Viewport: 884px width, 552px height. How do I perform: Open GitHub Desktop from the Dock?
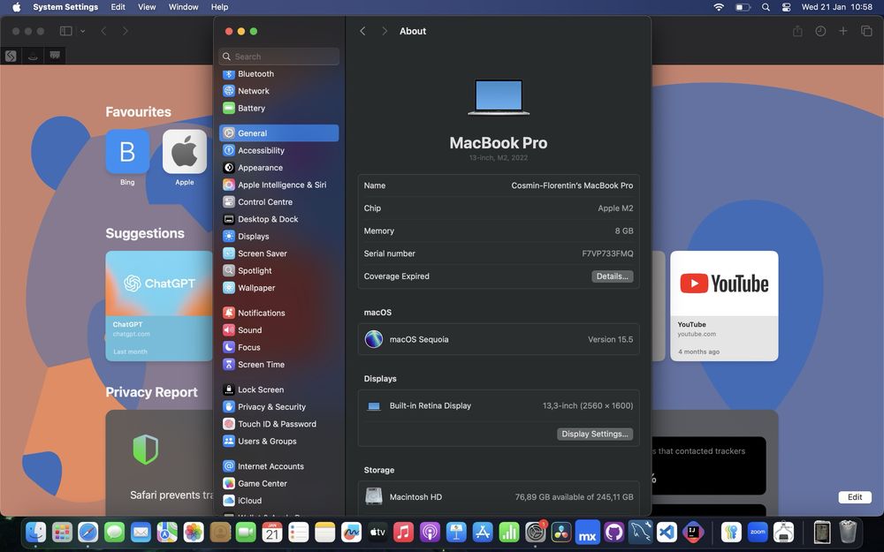pyautogui.click(x=614, y=532)
